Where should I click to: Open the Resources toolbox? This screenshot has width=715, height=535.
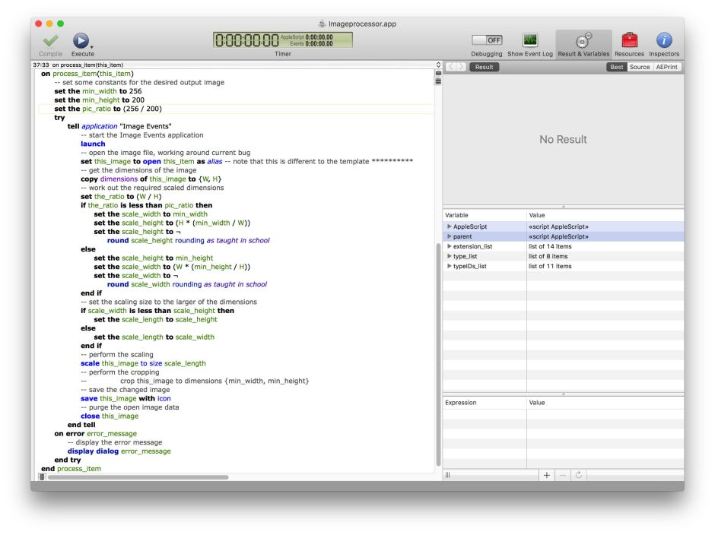tap(629, 41)
